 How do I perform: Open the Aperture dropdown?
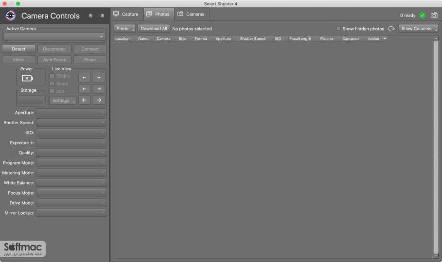(x=71, y=112)
